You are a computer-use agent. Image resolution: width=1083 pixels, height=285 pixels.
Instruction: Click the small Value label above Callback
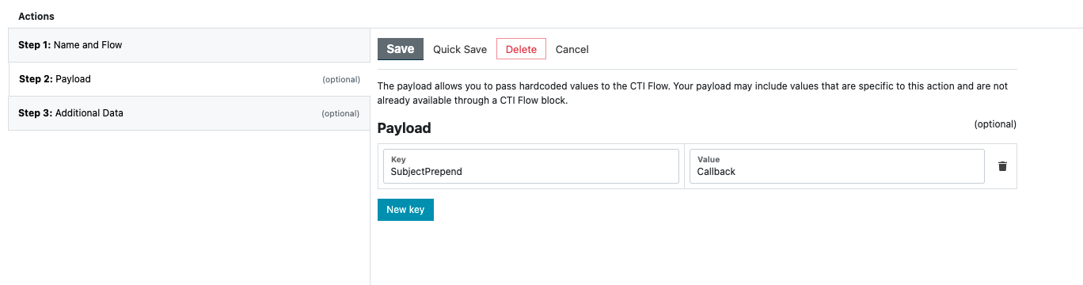click(x=709, y=159)
